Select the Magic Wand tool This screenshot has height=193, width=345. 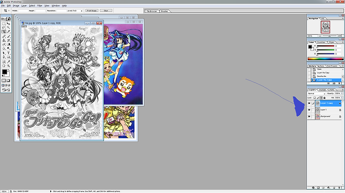click(8, 27)
